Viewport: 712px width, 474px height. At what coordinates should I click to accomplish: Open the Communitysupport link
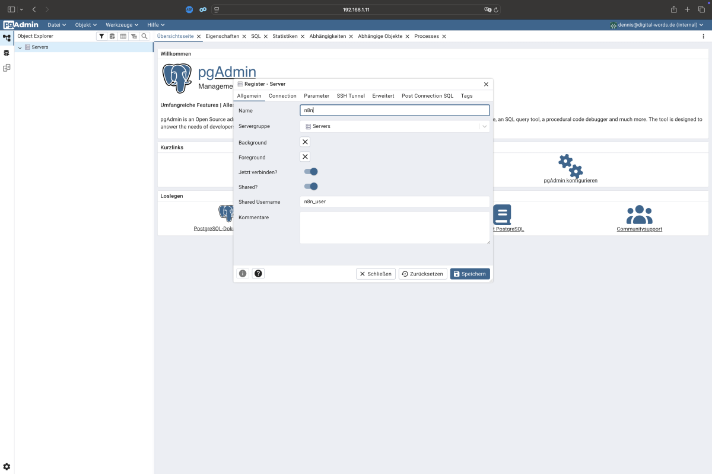(x=639, y=229)
